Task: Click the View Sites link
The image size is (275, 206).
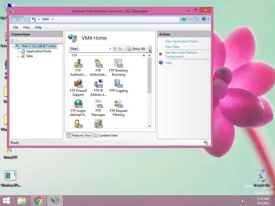Action: coord(172,47)
